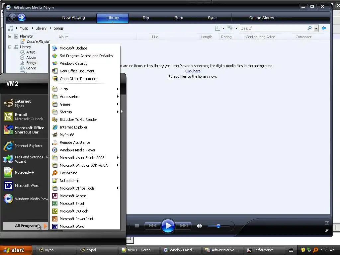Open Everything search program
Screen dimensions: 340x255
click(x=85, y=173)
